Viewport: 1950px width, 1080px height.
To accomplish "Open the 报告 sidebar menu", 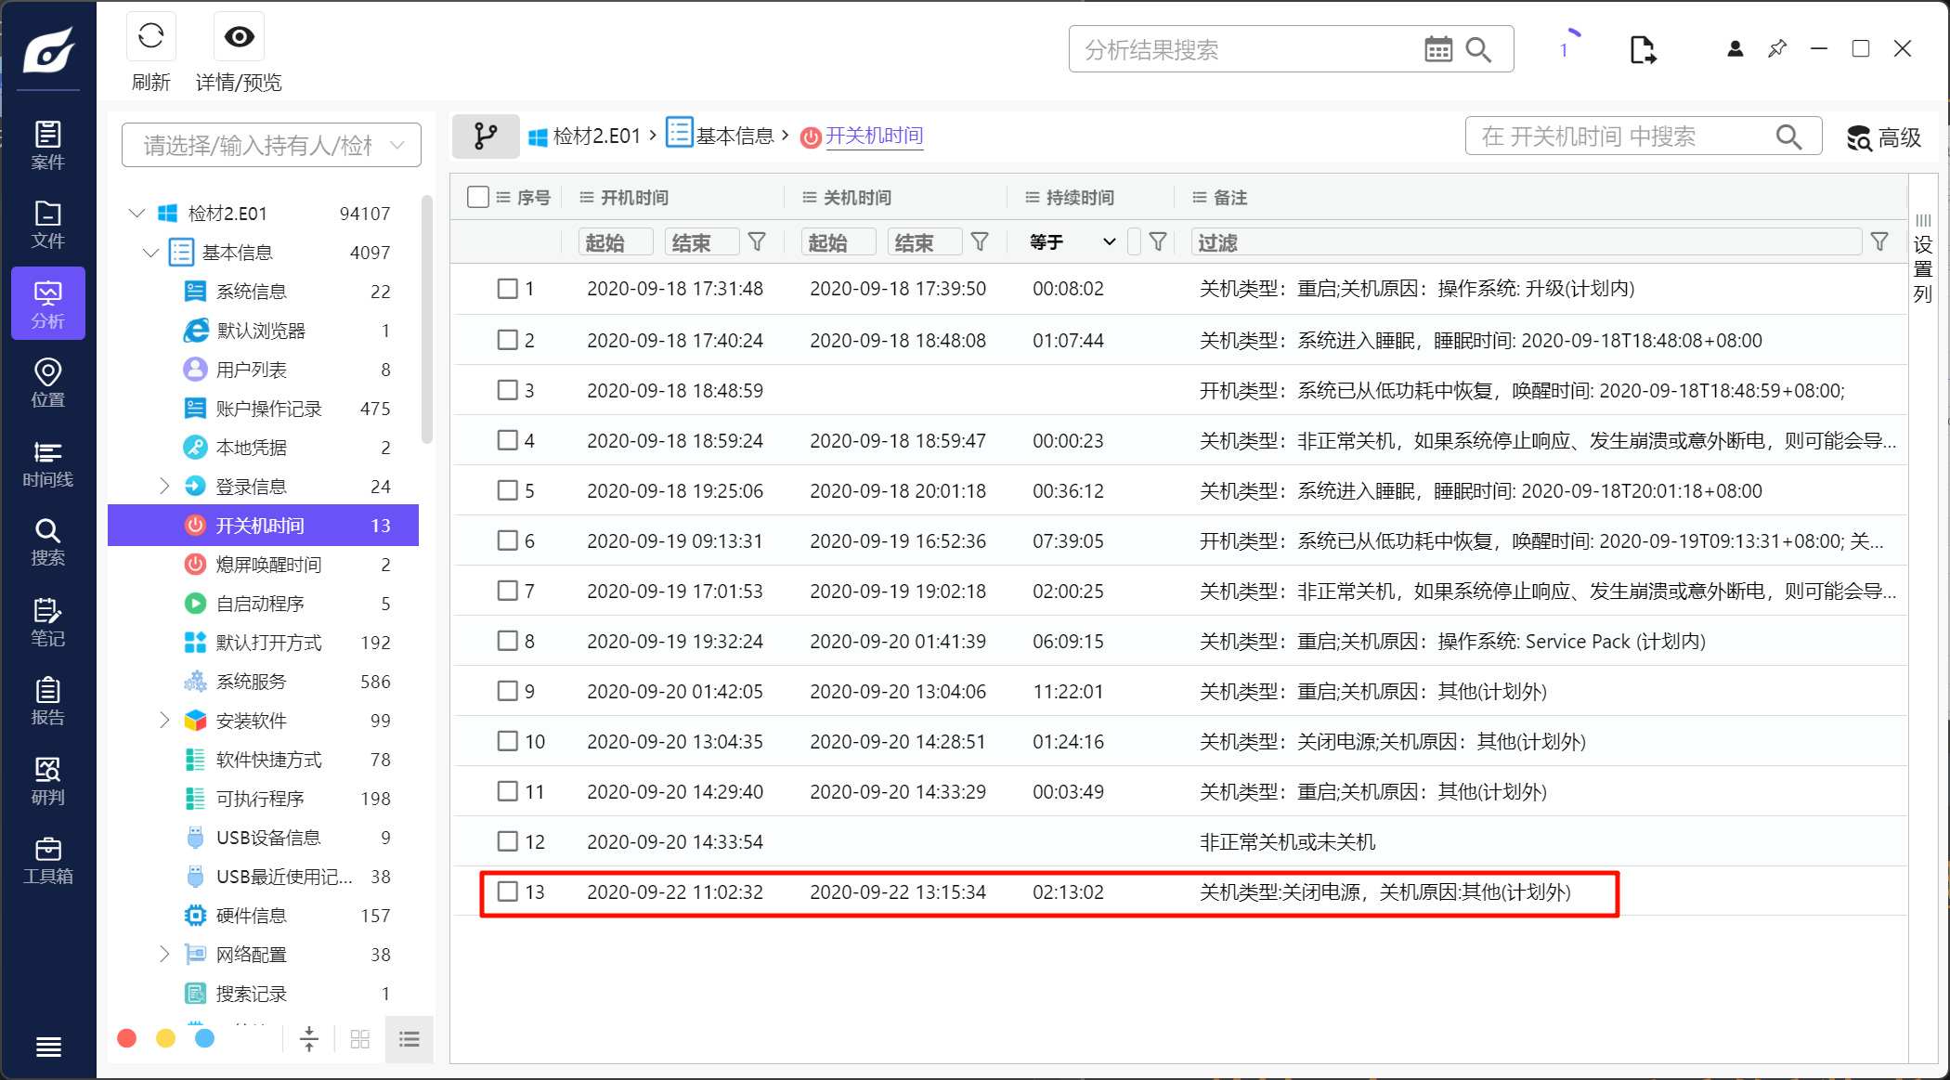I will [x=47, y=701].
